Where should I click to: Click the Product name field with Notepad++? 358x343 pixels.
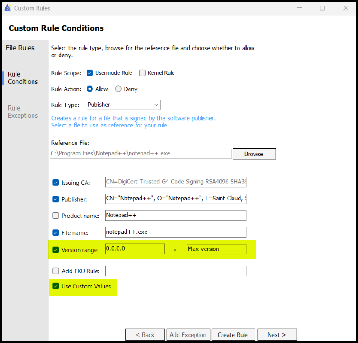(x=176, y=216)
